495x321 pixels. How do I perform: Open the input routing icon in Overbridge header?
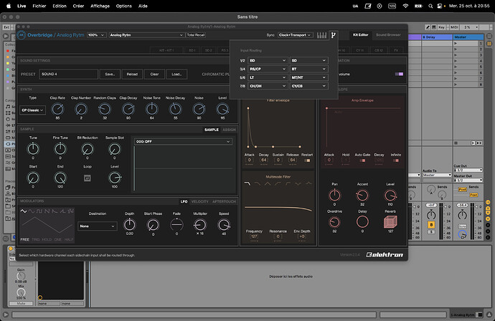333,34
